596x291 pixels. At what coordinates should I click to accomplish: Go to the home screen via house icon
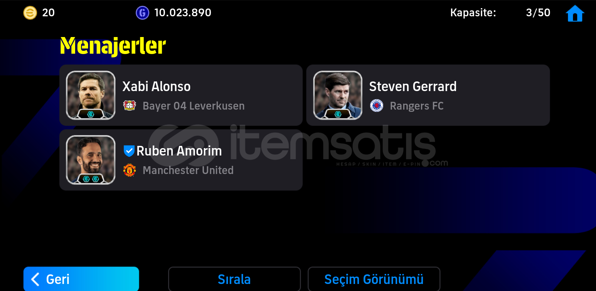(575, 13)
